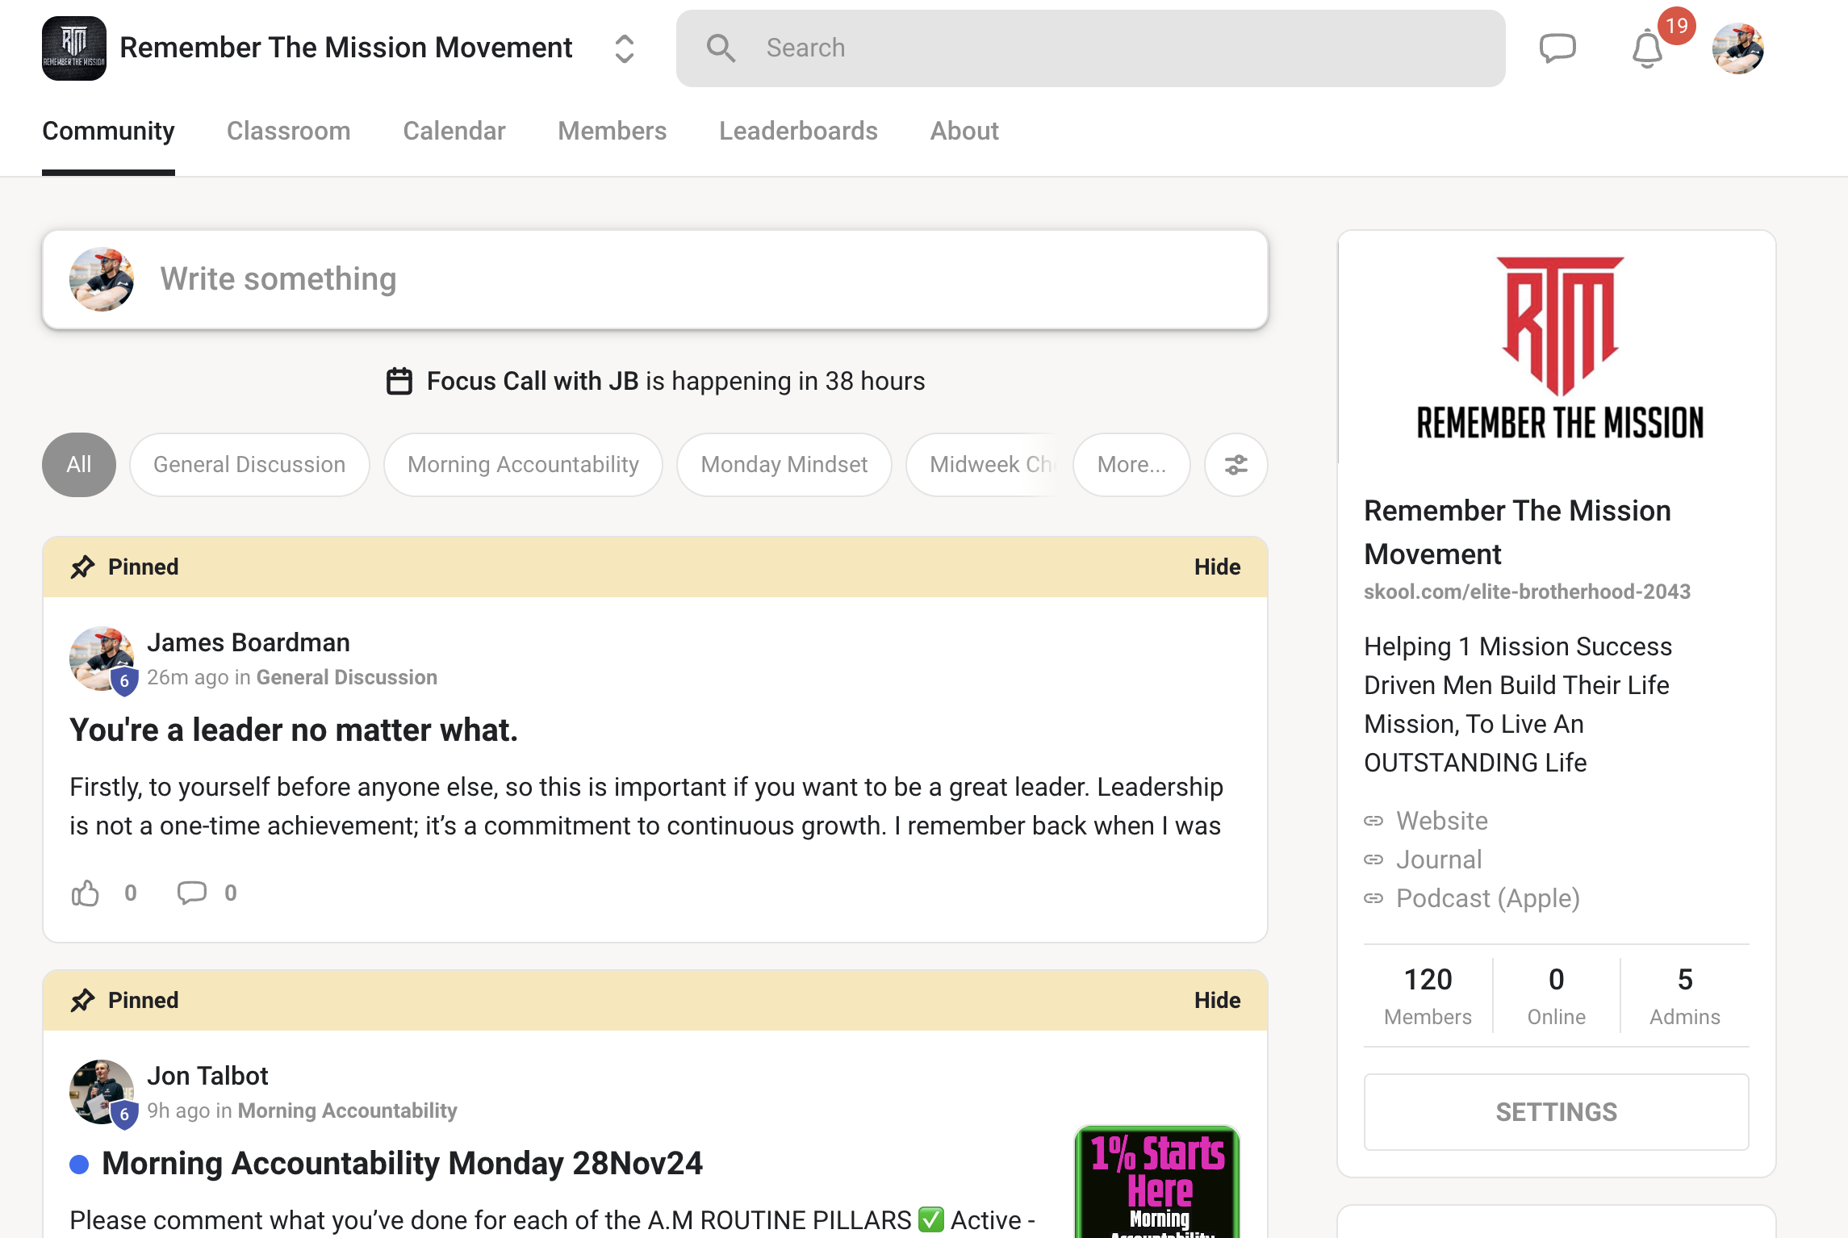The image size is (1848, 1238).
Task: Expand the community switcher chevrons
Action: [624, 48]
